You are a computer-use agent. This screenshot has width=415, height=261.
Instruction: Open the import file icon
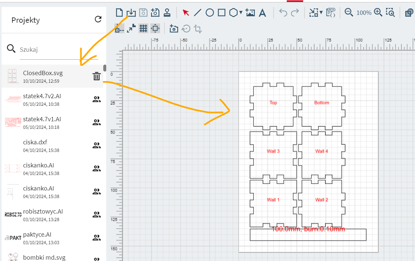(131, 13)
